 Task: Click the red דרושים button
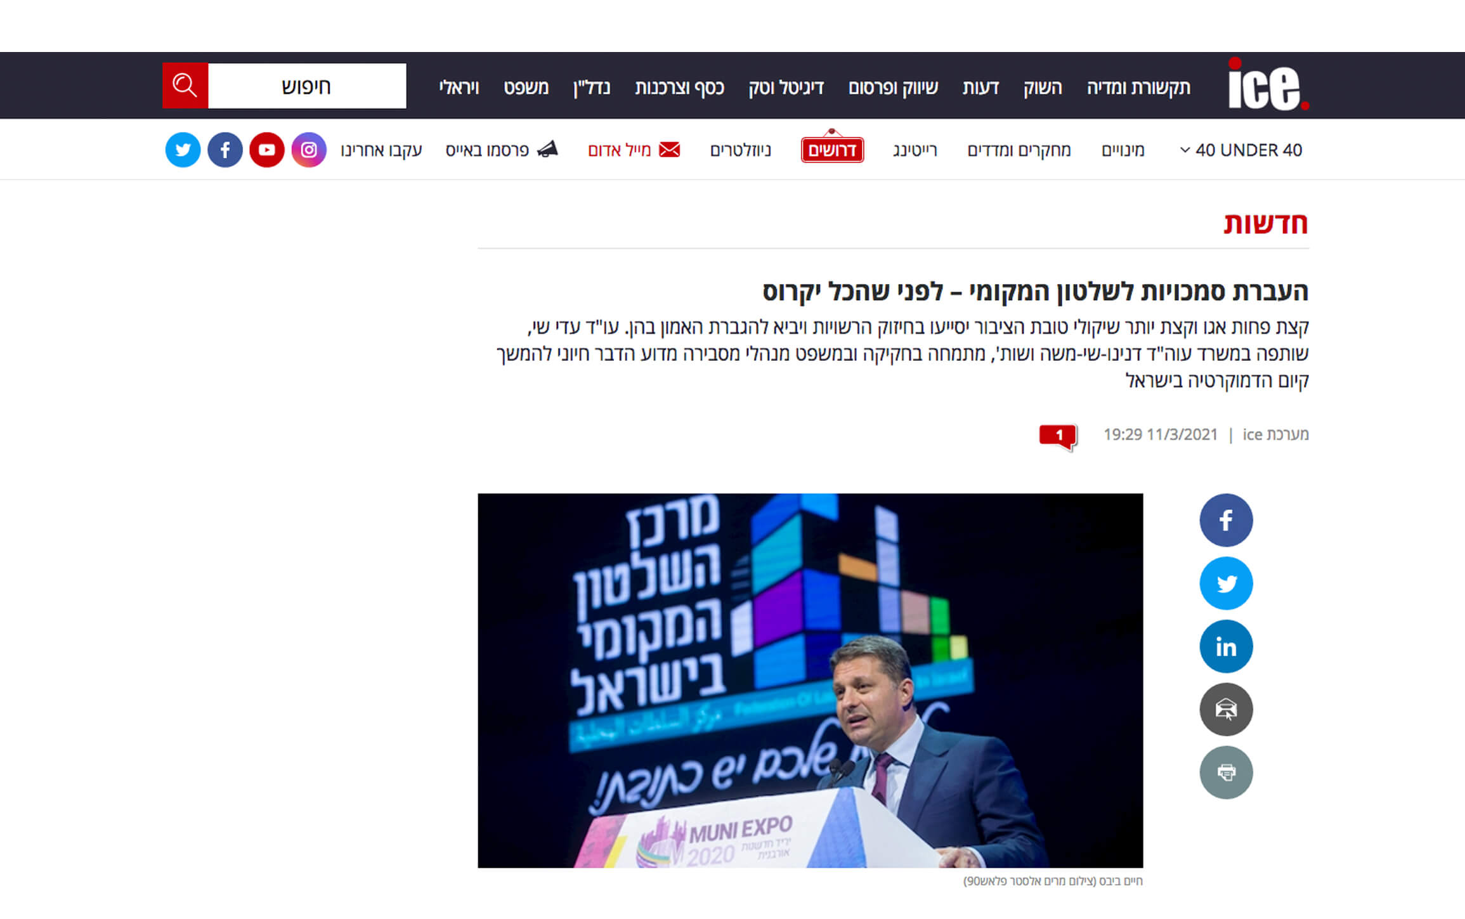pyautogui.click(x=832, y=150)
